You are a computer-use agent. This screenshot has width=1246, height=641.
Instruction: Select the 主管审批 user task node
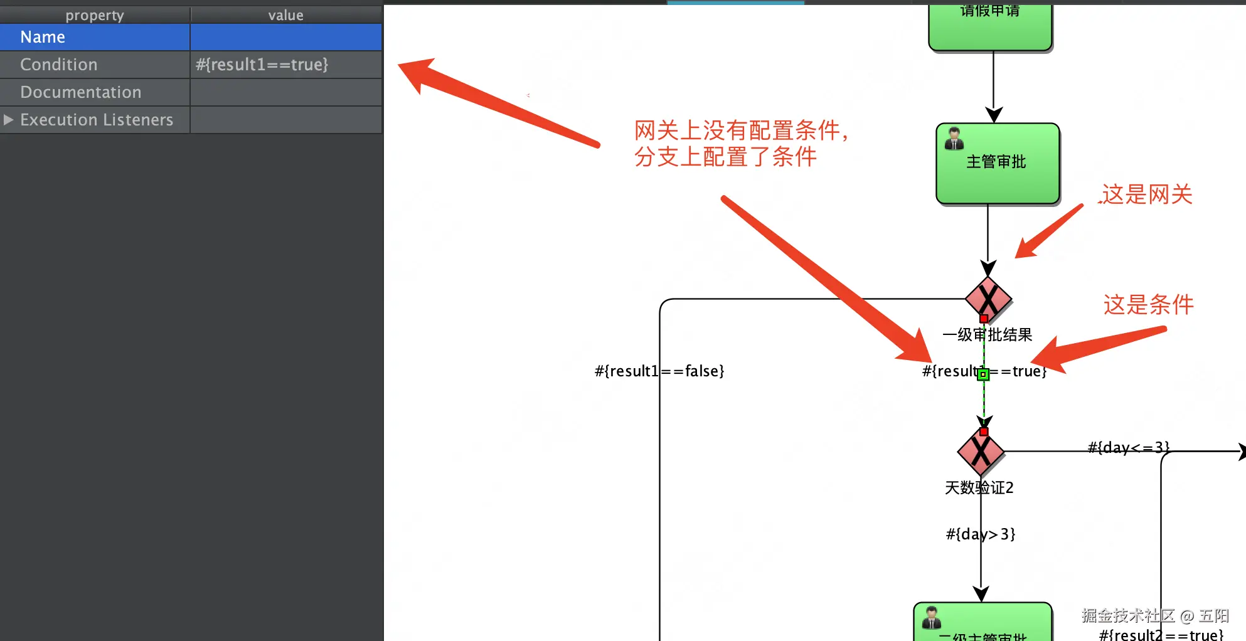[x=998, y=163]
